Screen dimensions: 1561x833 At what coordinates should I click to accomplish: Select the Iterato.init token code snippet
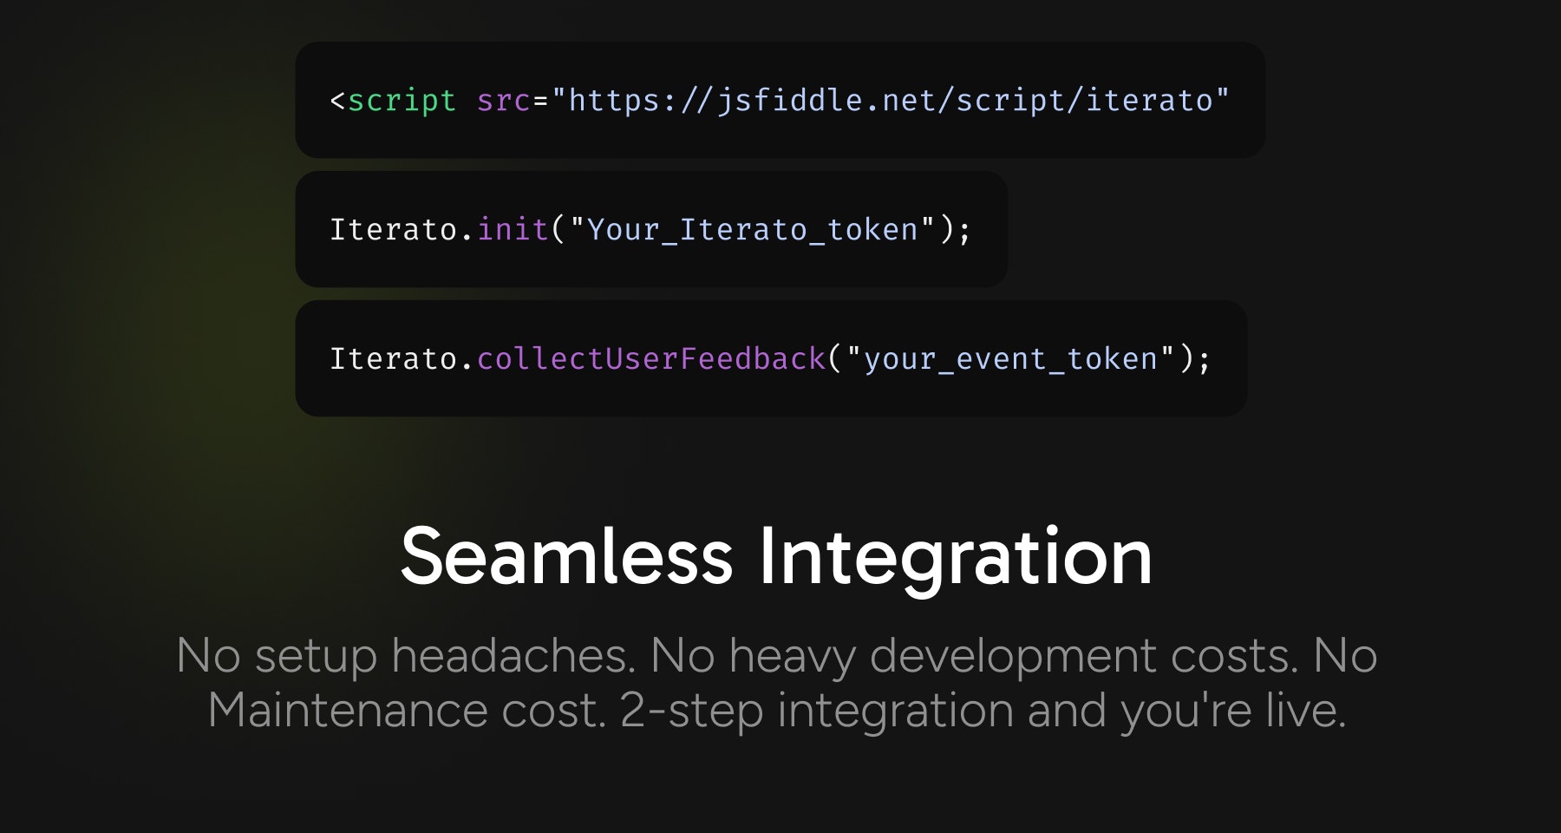pos(651,229)
